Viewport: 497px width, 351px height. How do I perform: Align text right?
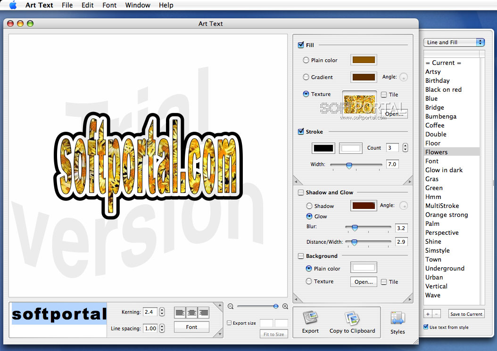[x=204, y=313]
